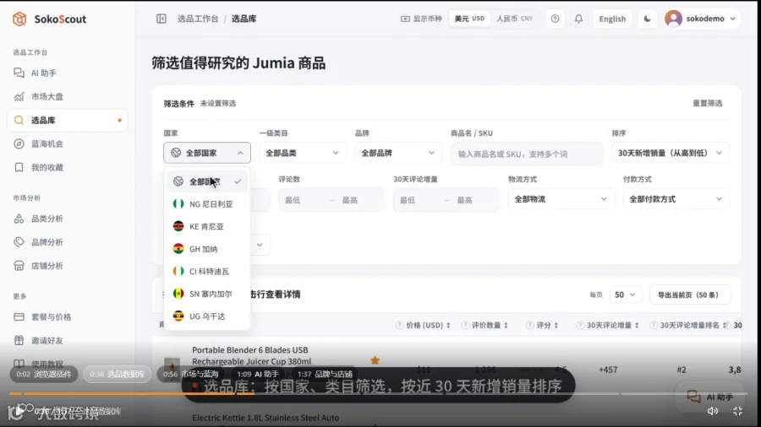Open the sokodemo account menu
The image size is (761, 427).
coord(701,19)
